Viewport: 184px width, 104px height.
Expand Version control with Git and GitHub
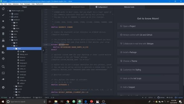(148, 35)
